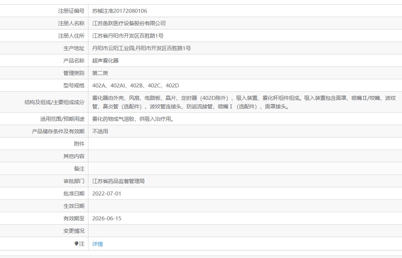Screen dimensions: 402x258
Task: Click approval date 2022-07-01
Action: pos(107,194)
